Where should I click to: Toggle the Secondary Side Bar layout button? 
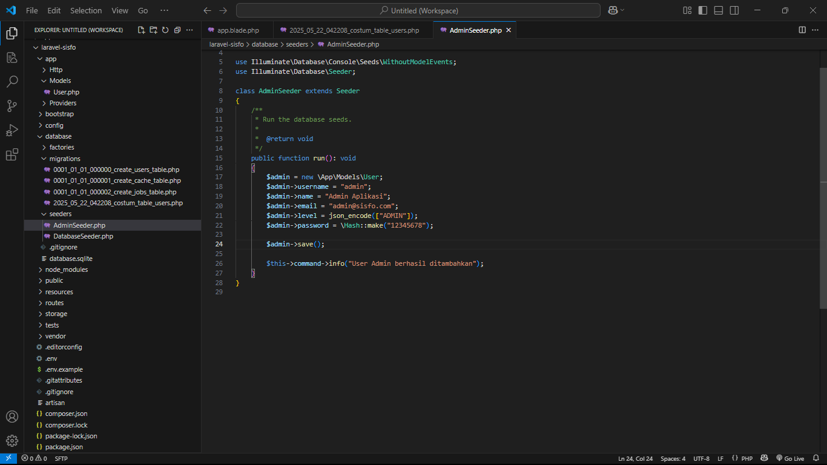pyautogui.click(x=734, y=10)
